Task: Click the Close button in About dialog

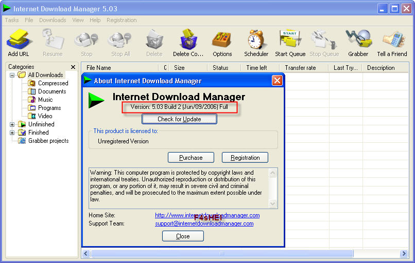Action: 183,236
